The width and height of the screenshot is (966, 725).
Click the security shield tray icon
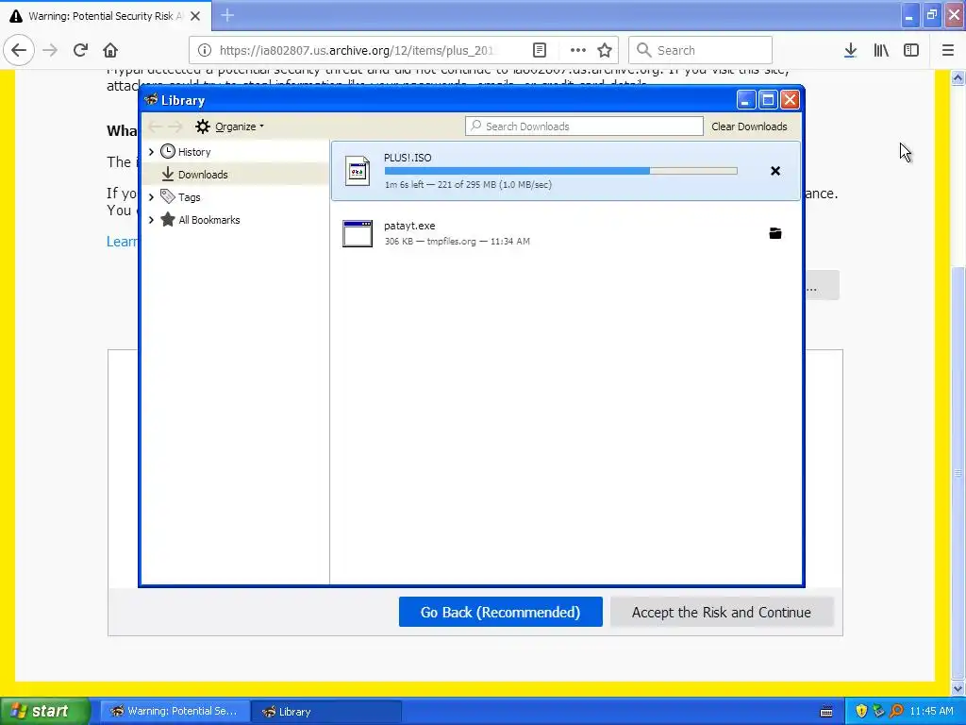click(861, 712)
